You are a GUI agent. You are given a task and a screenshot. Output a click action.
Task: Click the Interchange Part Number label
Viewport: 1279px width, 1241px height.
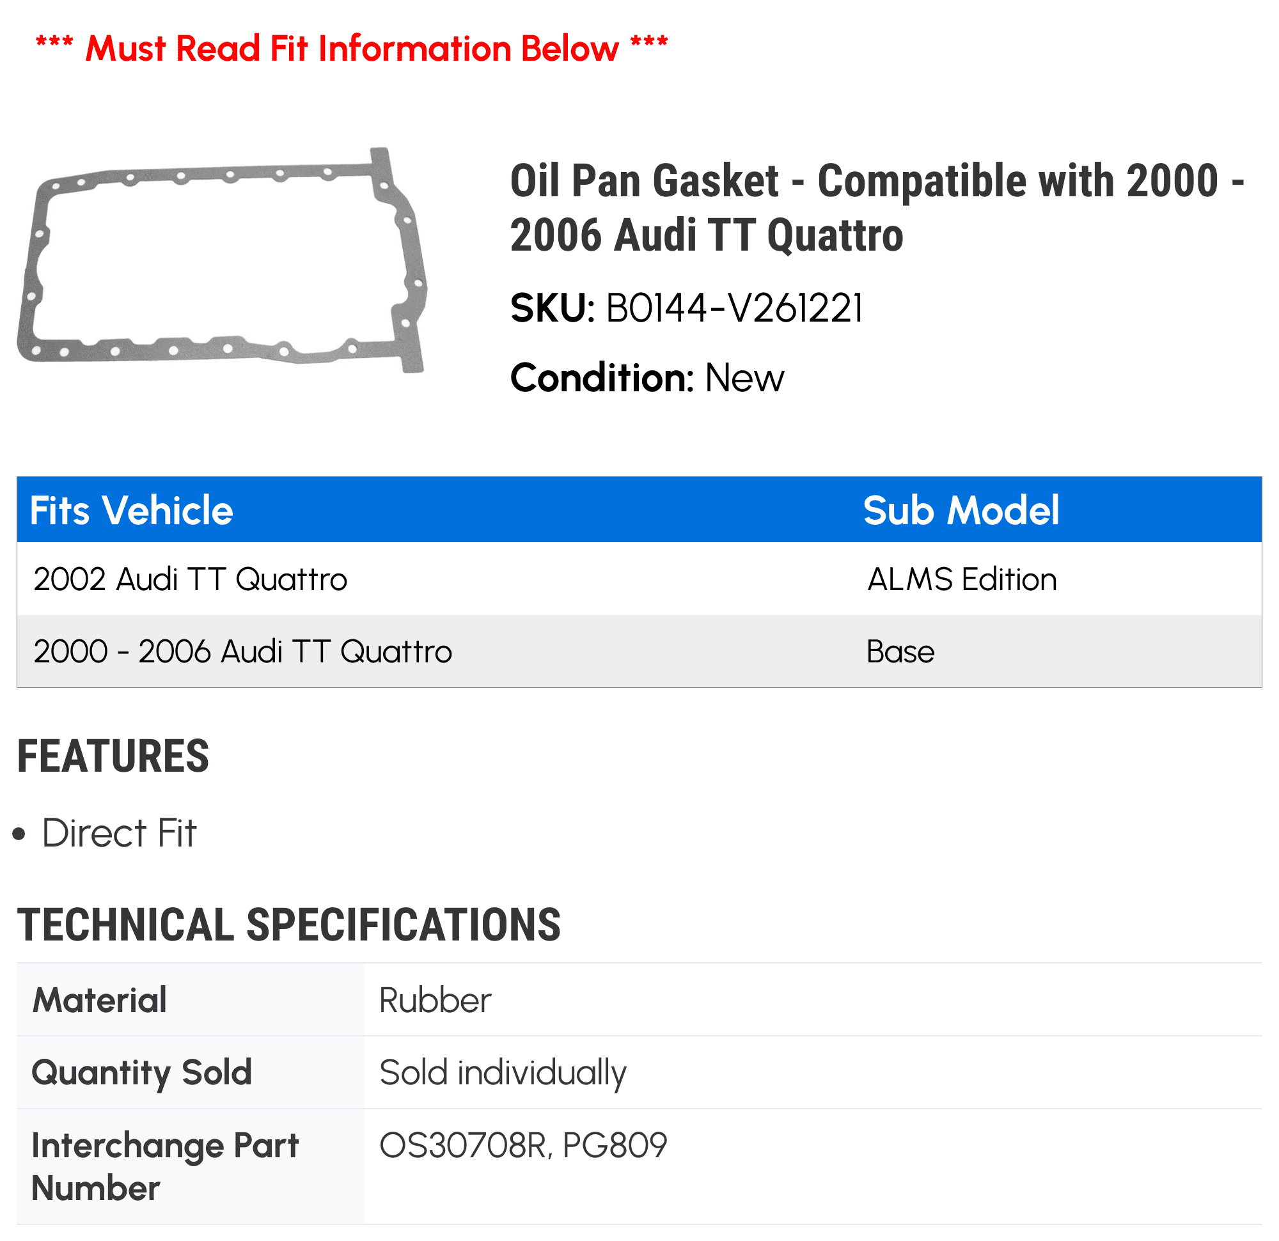coord(165,1167)
